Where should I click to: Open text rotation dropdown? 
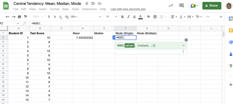click(199, 17)
